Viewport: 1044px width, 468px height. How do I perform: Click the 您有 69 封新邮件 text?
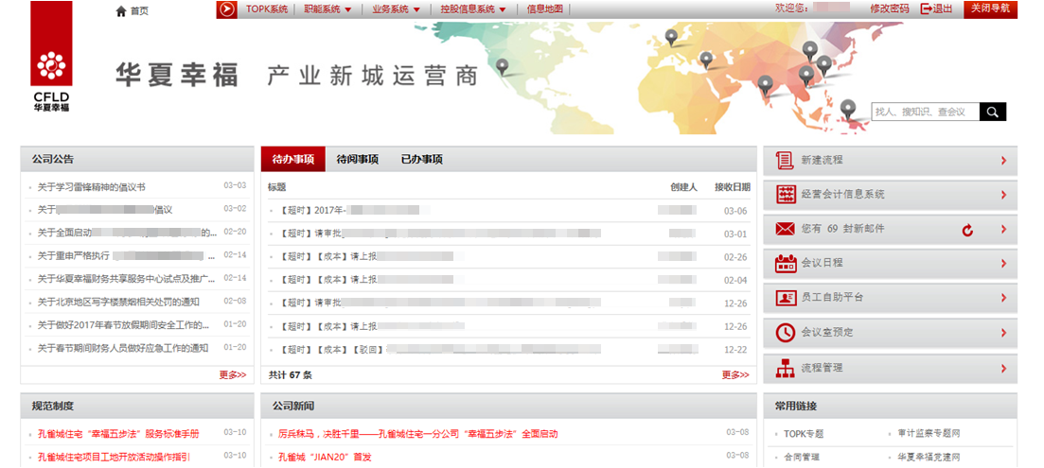(843, 229)
